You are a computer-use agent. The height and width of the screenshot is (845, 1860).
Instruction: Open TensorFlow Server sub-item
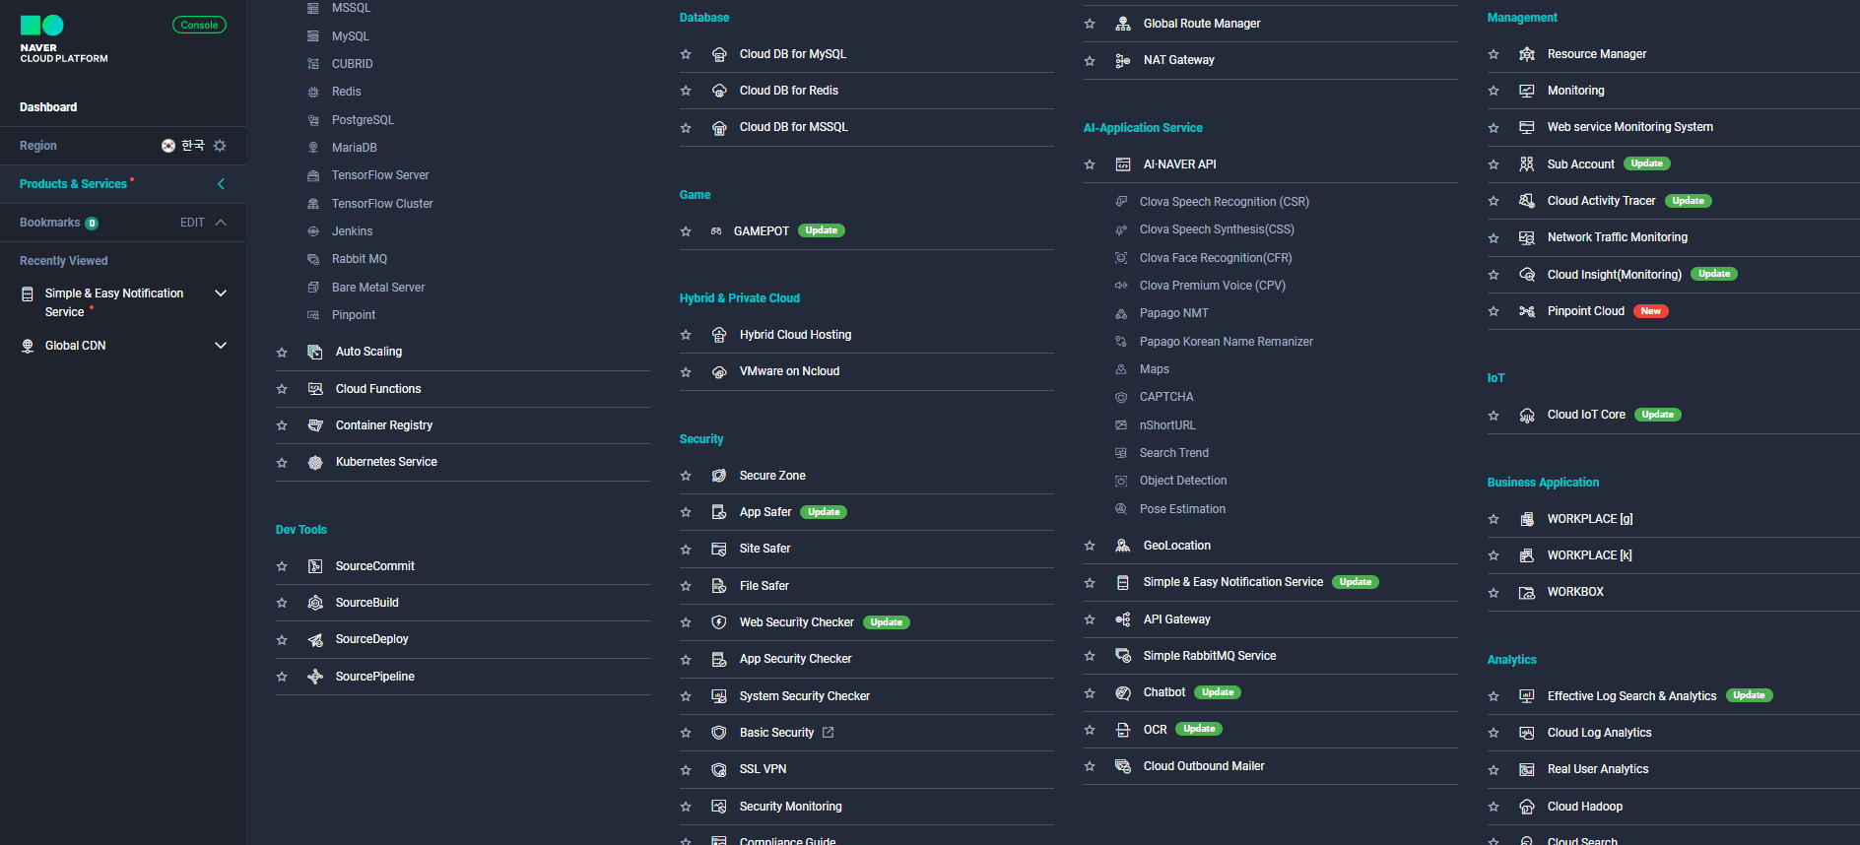click(x=380, y=175)
